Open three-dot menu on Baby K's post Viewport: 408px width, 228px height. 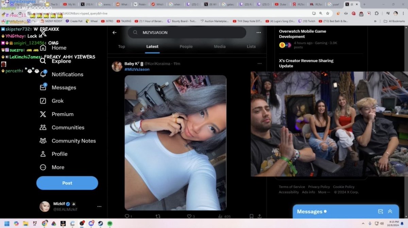click(x=259, y=63)
